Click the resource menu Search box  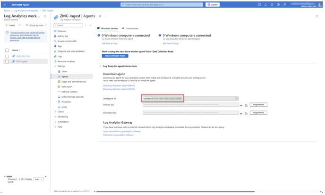[x=68, y=25]
